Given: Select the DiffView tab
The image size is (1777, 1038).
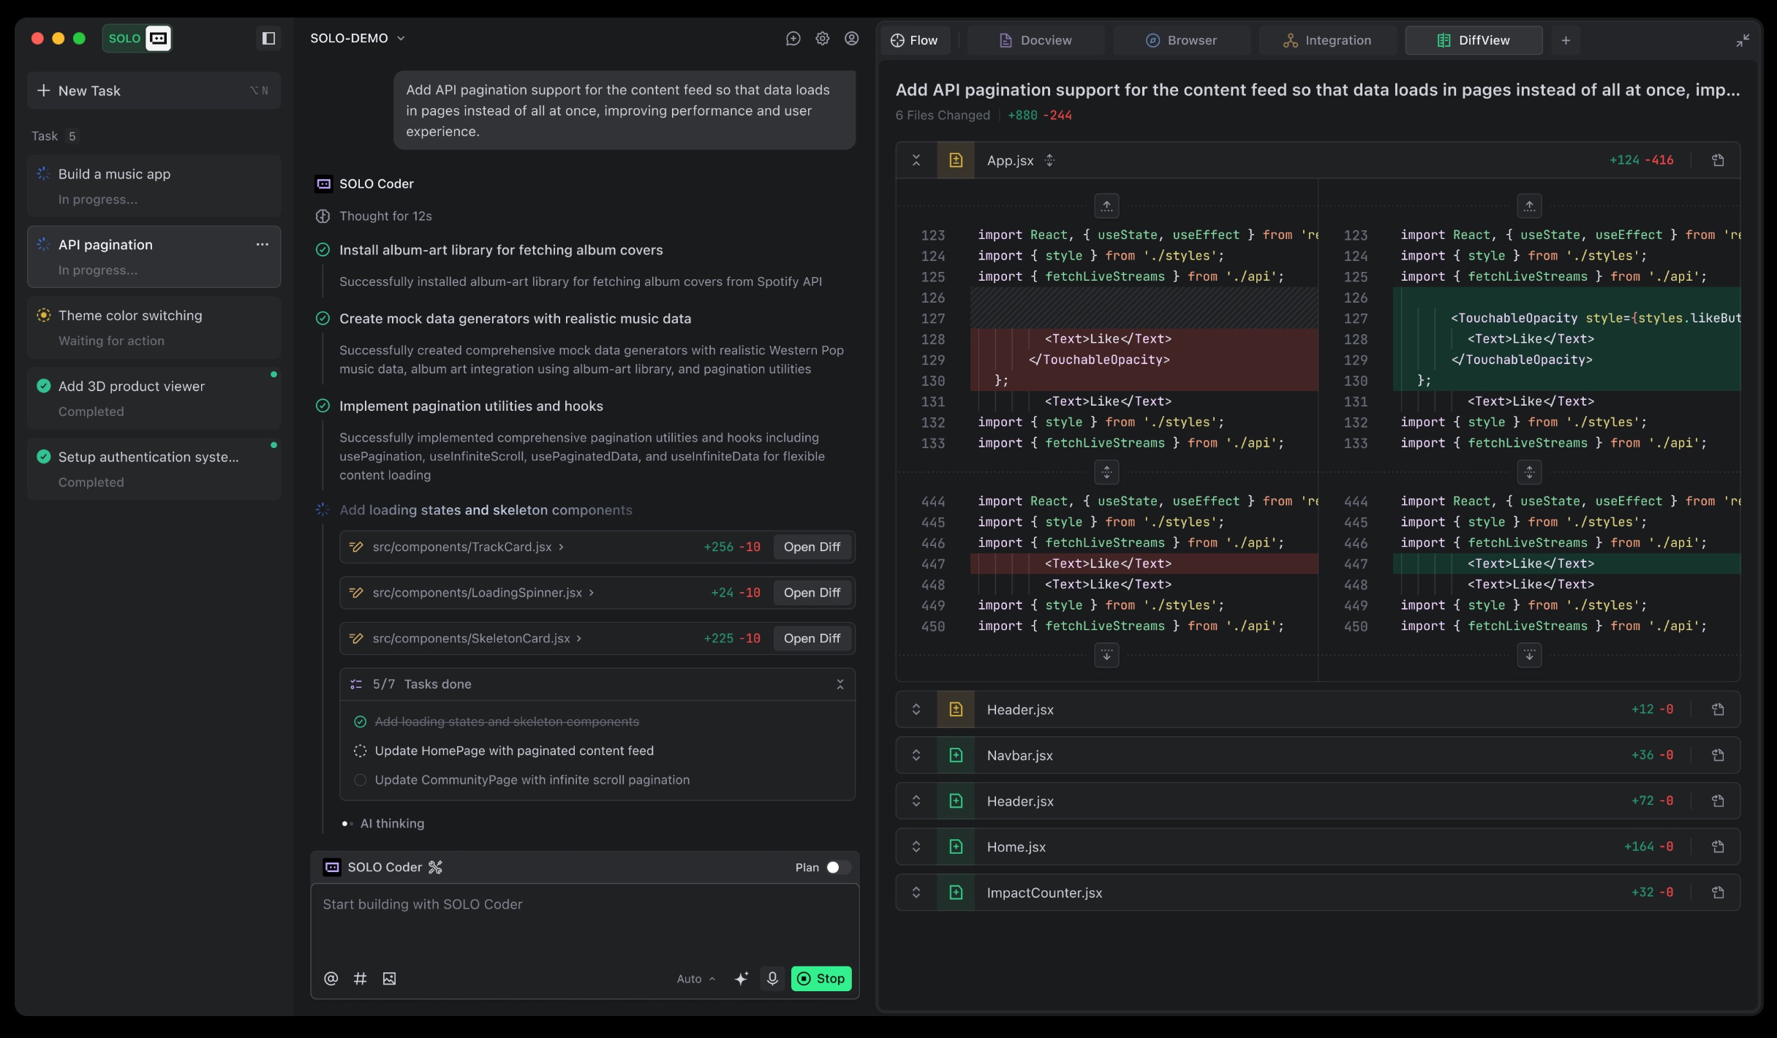Looking at the screenshot, I should [x=1474, y=40].
